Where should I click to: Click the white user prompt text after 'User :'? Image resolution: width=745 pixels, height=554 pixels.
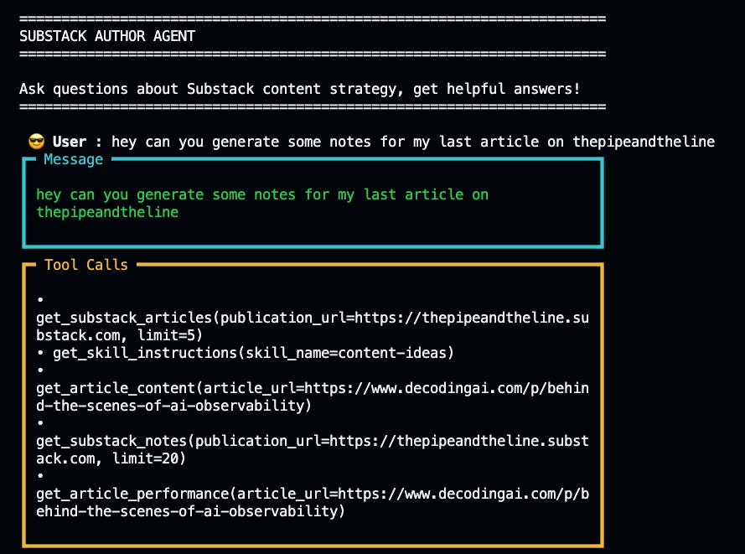413,142
